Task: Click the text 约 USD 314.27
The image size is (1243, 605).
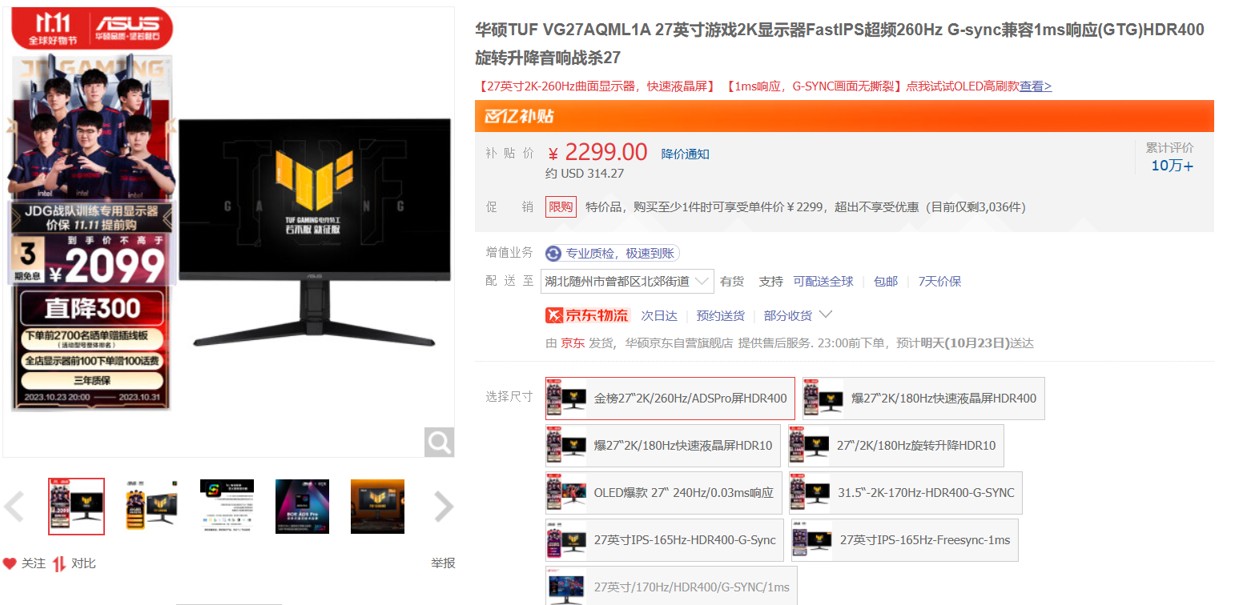Action: pyautogui.click(x=585, y=174)
